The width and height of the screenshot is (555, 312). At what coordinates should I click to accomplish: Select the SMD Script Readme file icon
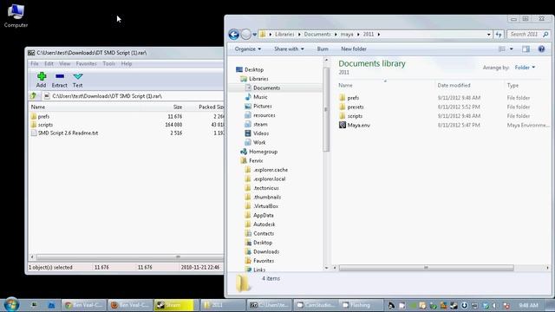click(x=34, y=133)
